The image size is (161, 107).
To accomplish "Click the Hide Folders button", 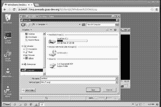I will (x=29, y=90).
